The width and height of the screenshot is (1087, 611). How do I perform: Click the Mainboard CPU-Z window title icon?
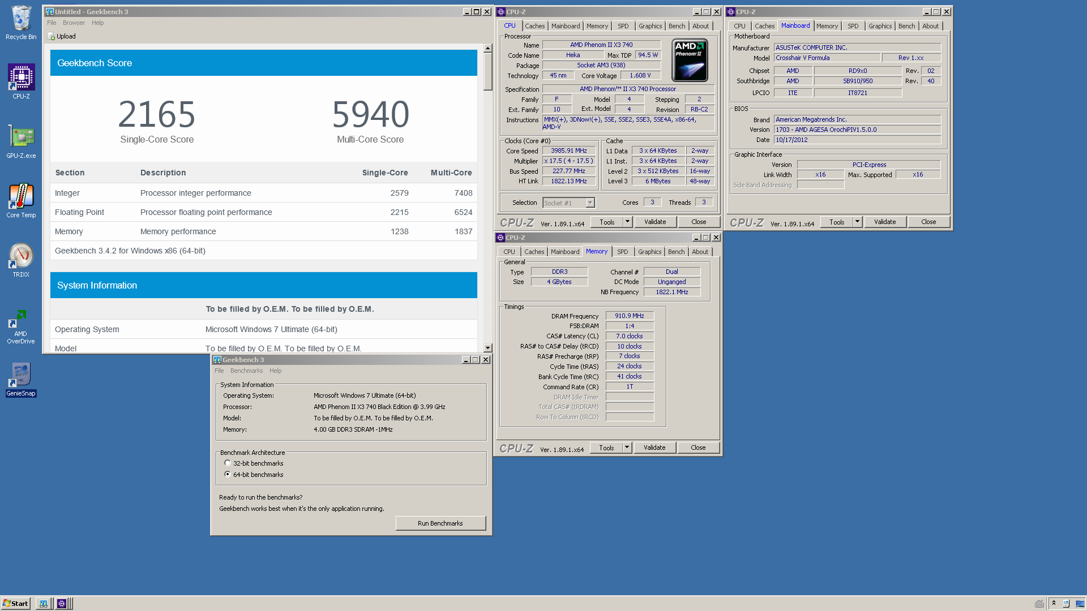point(731,12)
